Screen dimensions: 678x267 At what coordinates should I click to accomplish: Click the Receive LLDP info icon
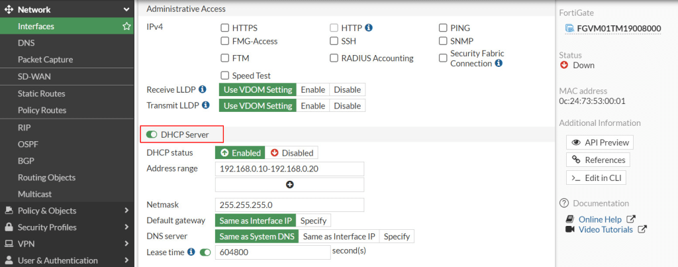[203, 89]
